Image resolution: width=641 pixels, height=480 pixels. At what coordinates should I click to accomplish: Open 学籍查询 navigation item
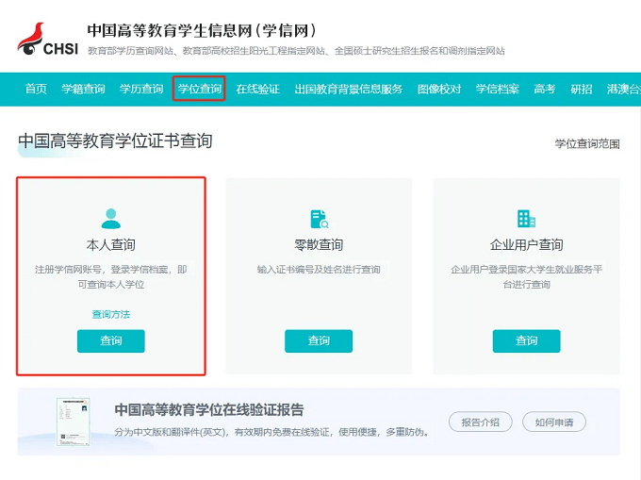83,89
